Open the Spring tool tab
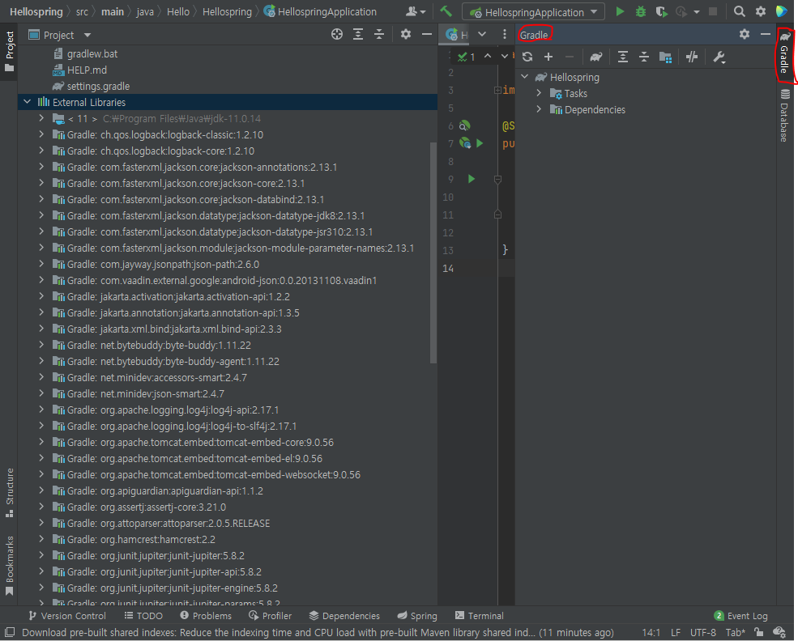 tap(417, 616)
